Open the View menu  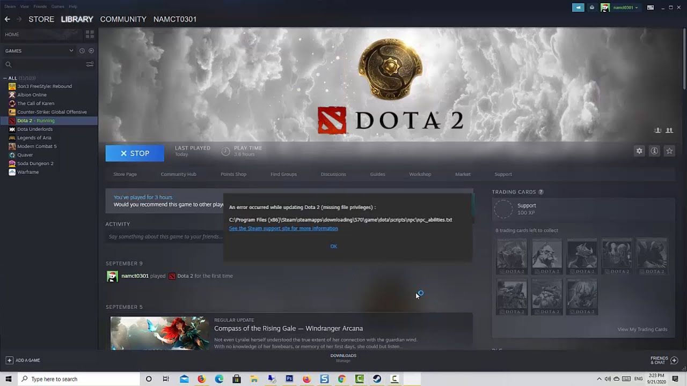coord(25,6)
